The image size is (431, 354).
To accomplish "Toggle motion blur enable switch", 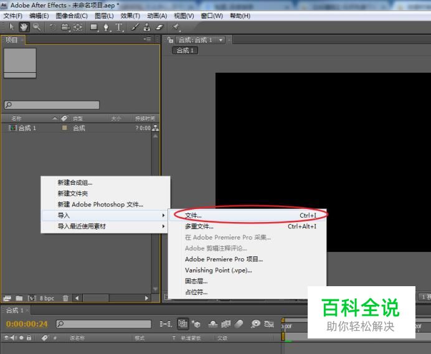I will pyautogui.click(x=239, y=324).
